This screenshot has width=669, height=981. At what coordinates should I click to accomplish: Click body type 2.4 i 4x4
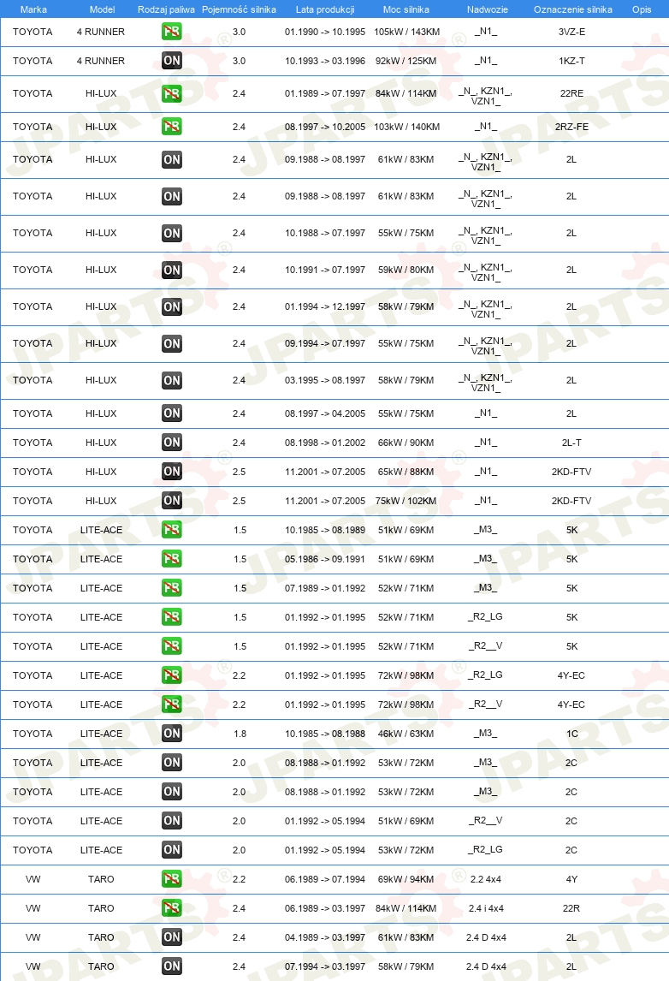tap(486, 908)
